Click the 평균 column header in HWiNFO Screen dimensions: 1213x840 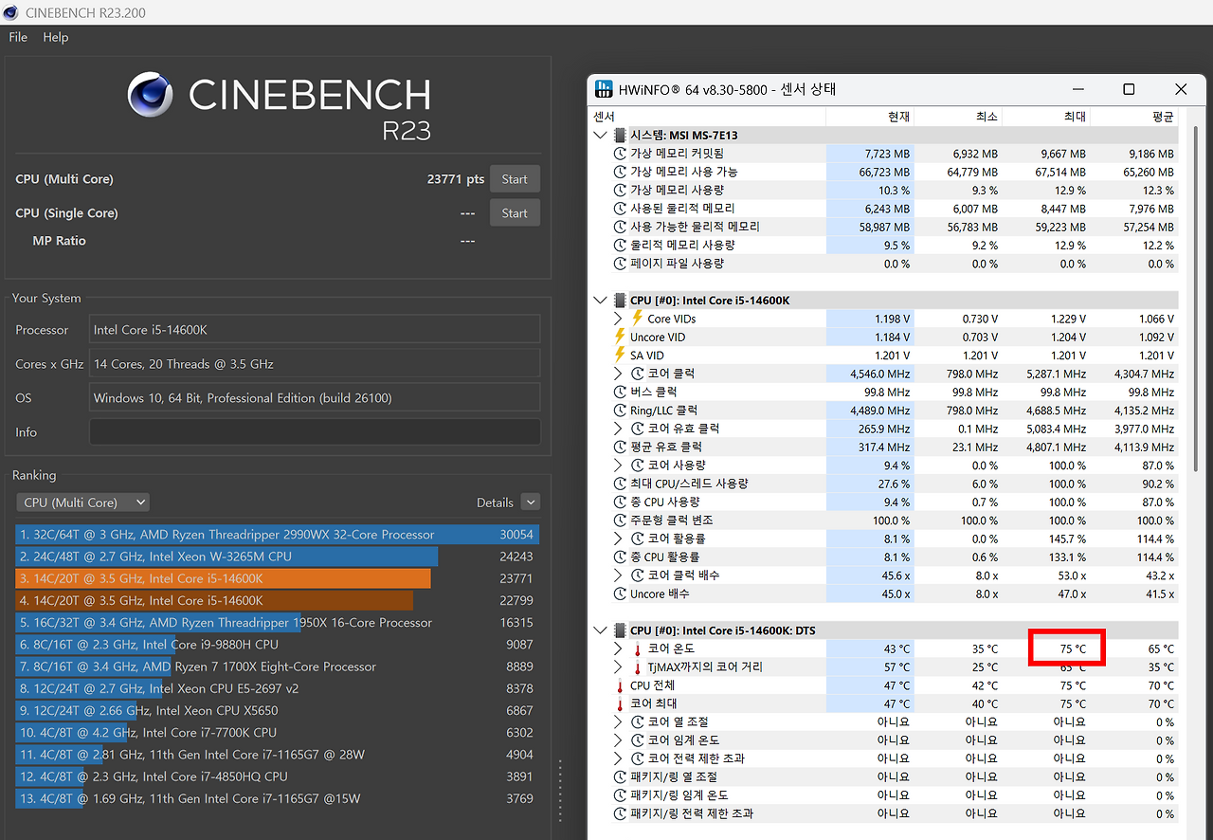click(x=1133, y=117)
